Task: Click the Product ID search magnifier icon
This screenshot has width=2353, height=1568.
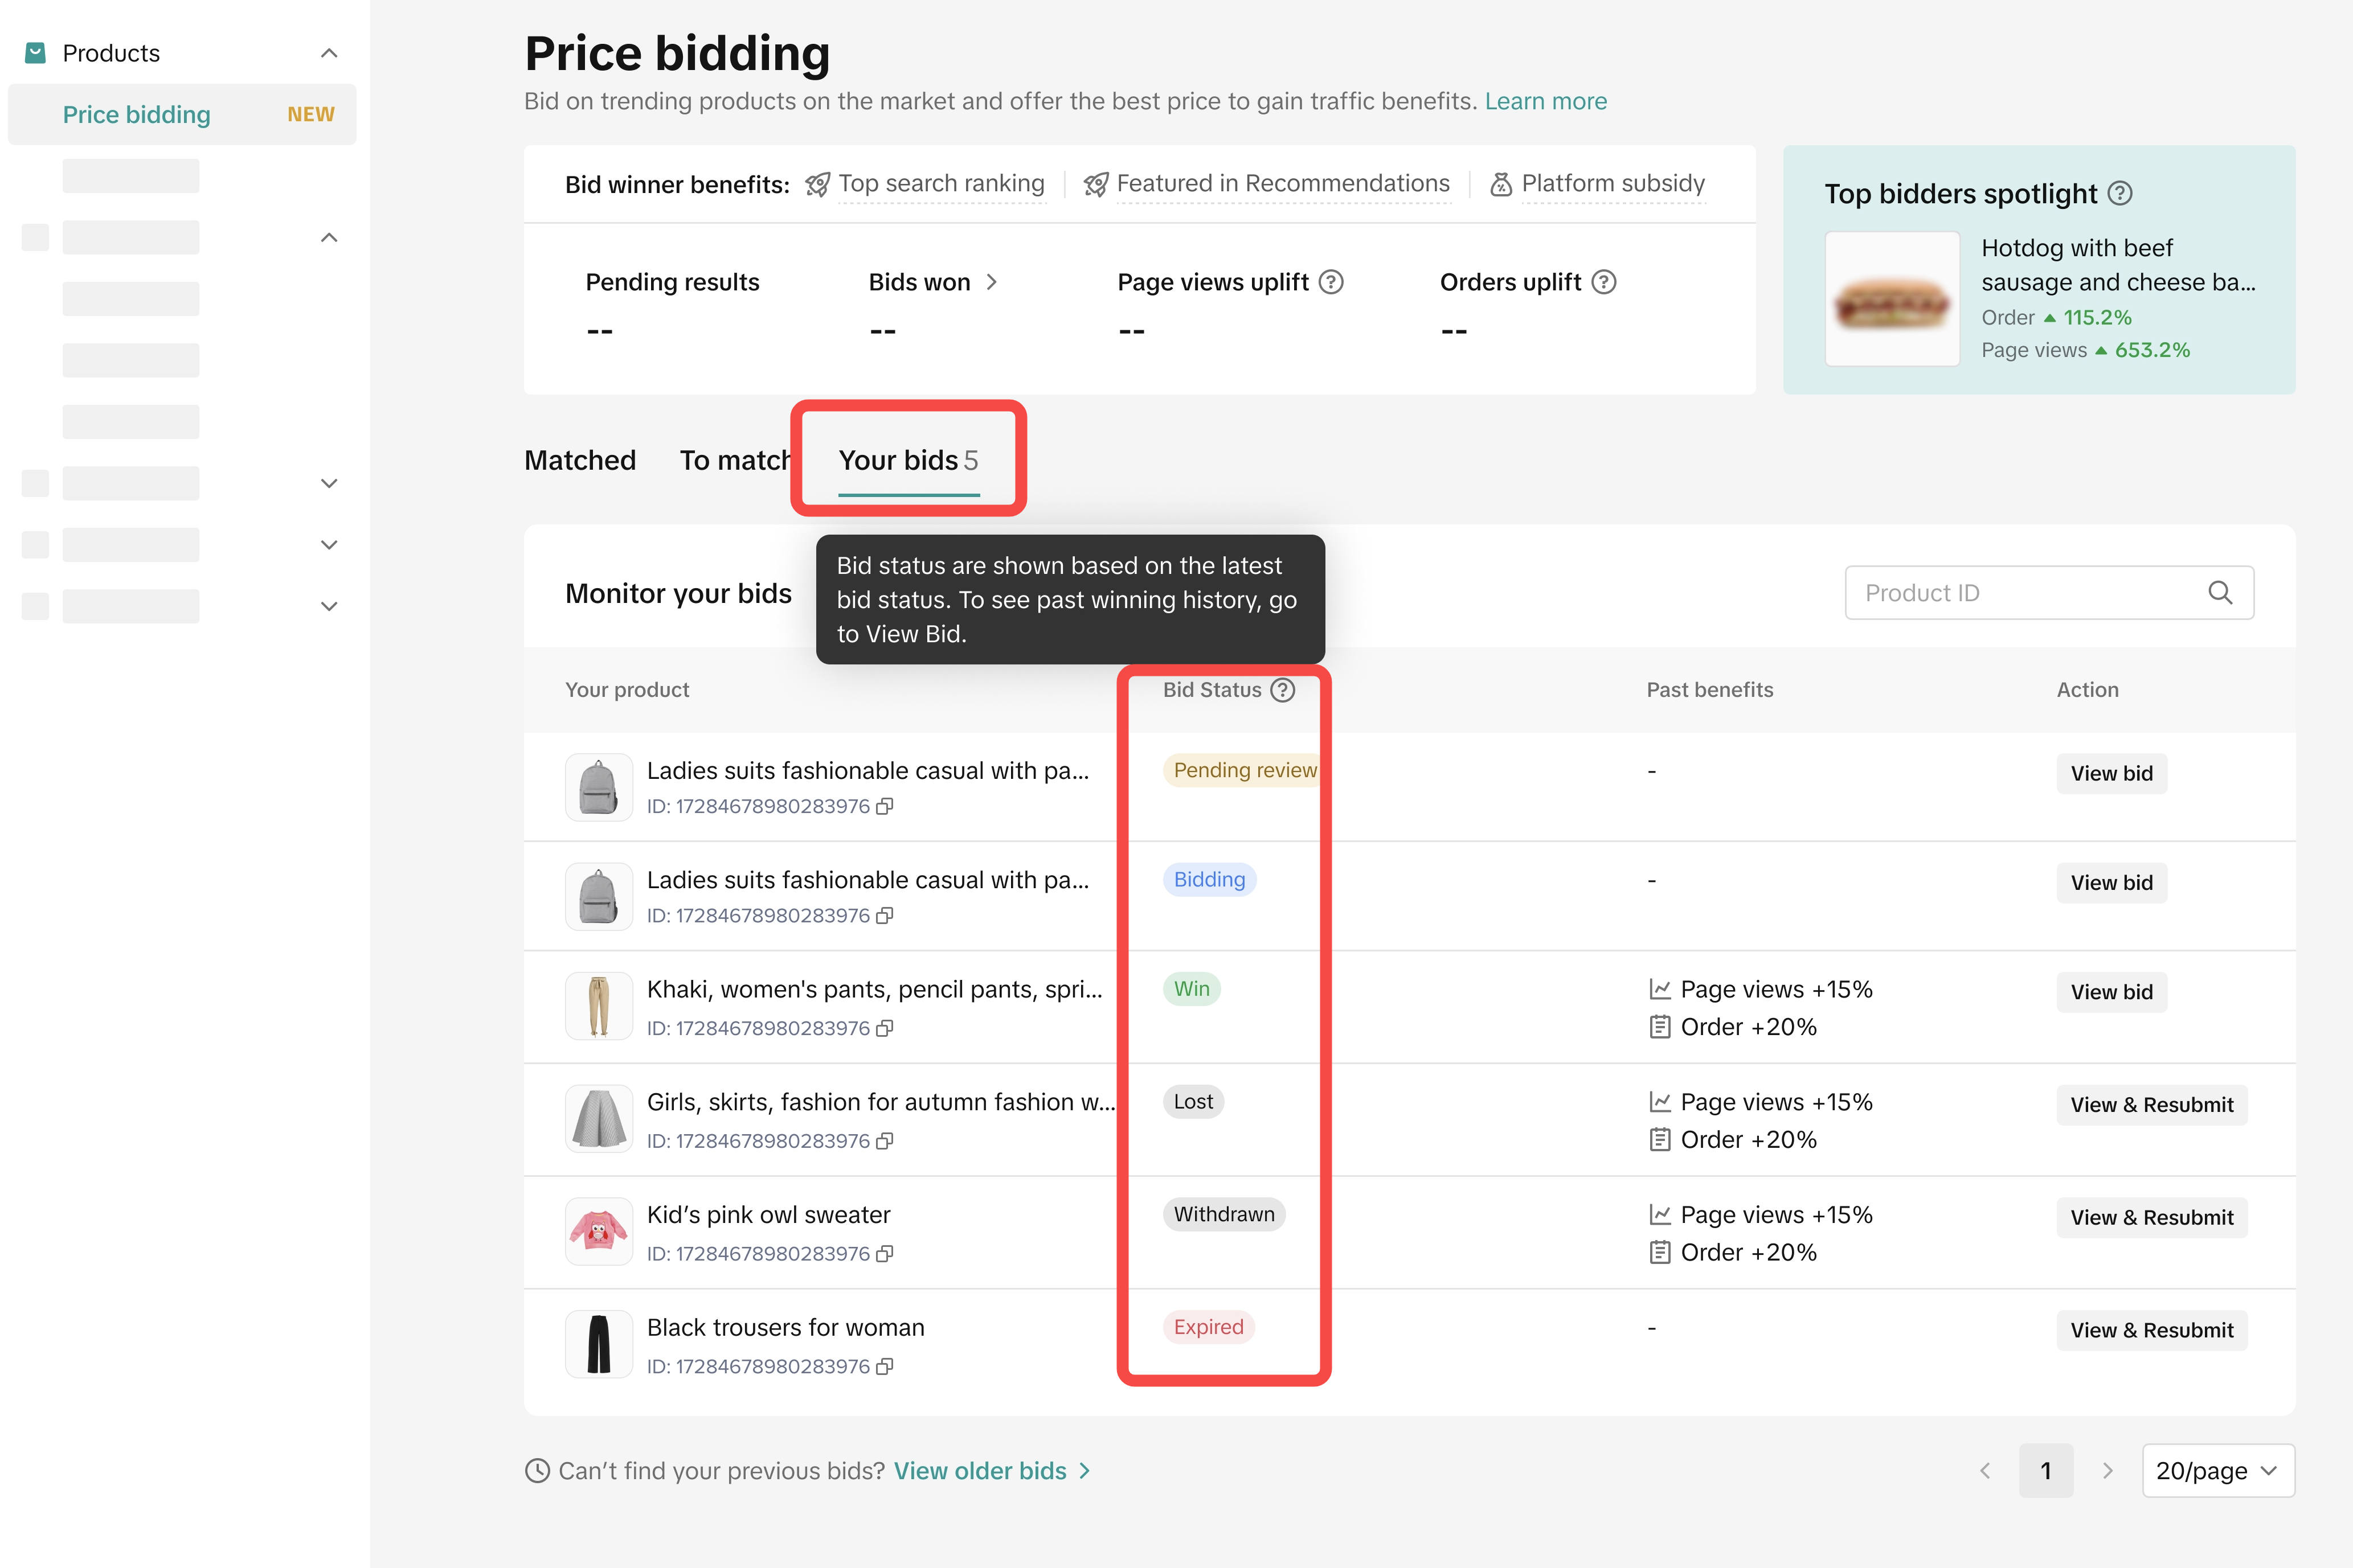Action: [2220, 593]
